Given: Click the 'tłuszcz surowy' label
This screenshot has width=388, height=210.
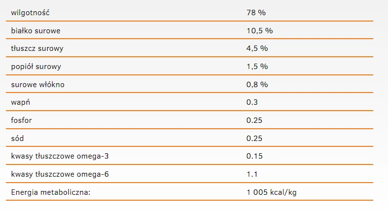Looking at the screenshot, I should pyautogui.click(x=37, y=48).
